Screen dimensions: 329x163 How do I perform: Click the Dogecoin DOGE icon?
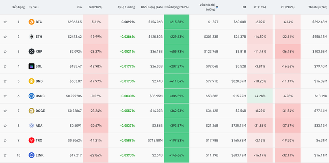point(31,111)
